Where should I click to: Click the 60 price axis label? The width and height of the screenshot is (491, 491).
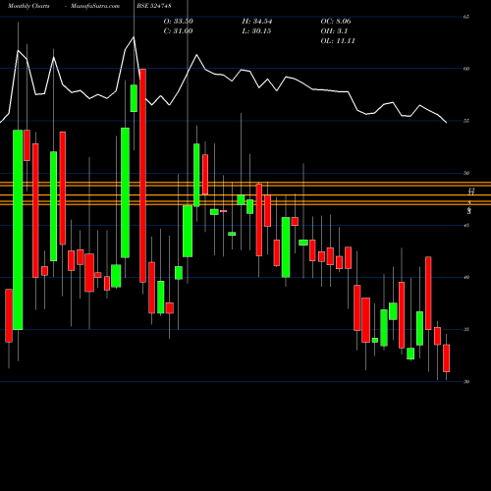[x=466, y=69]
